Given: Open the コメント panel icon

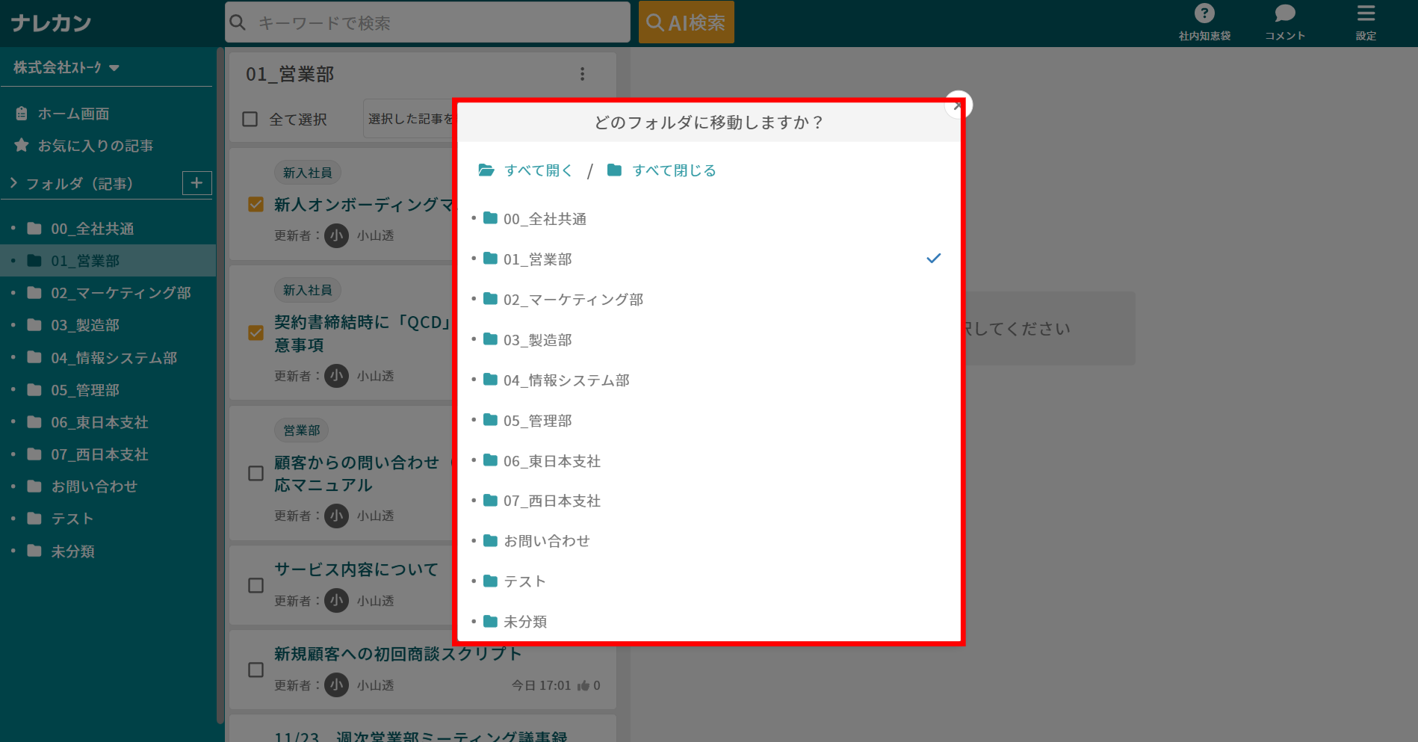Looking at the screenshot, I should 1284,12.
